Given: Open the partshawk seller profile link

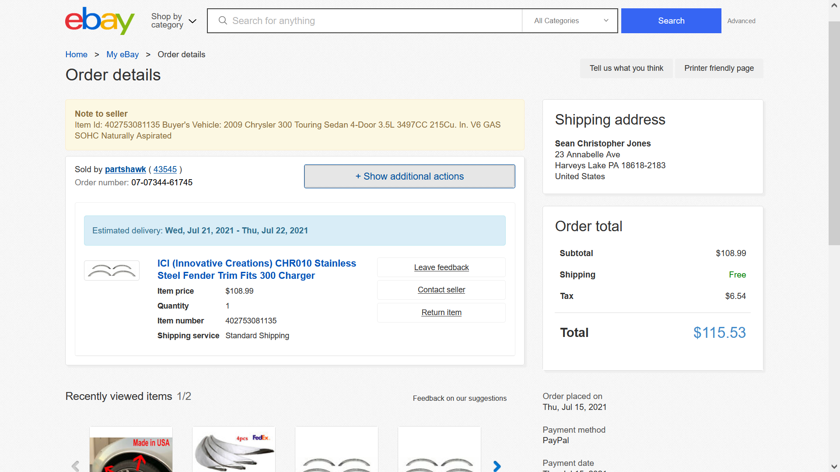Looking at the screenshot, I should tap(126, 169).
